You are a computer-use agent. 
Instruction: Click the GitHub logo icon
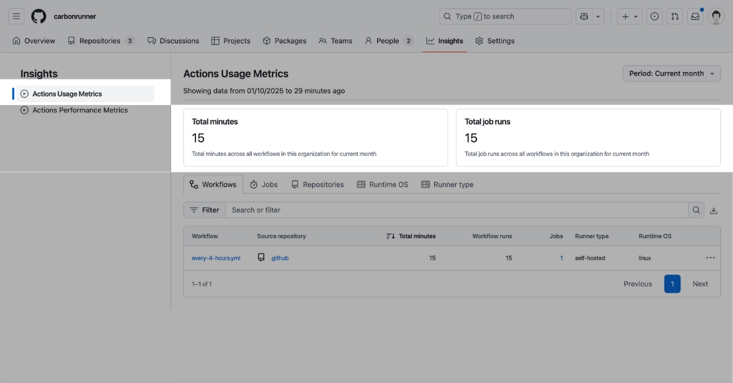pos(38,16)
